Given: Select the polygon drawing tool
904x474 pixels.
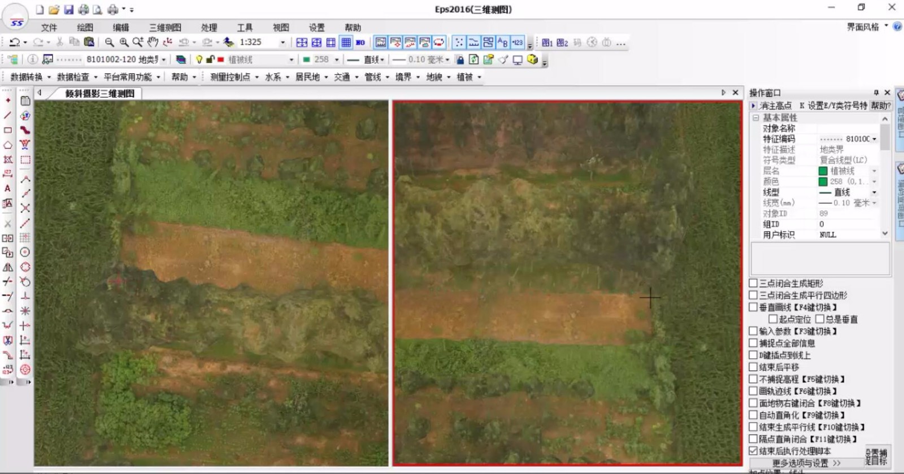Looking at the screenshot, I should pos(8,145).
